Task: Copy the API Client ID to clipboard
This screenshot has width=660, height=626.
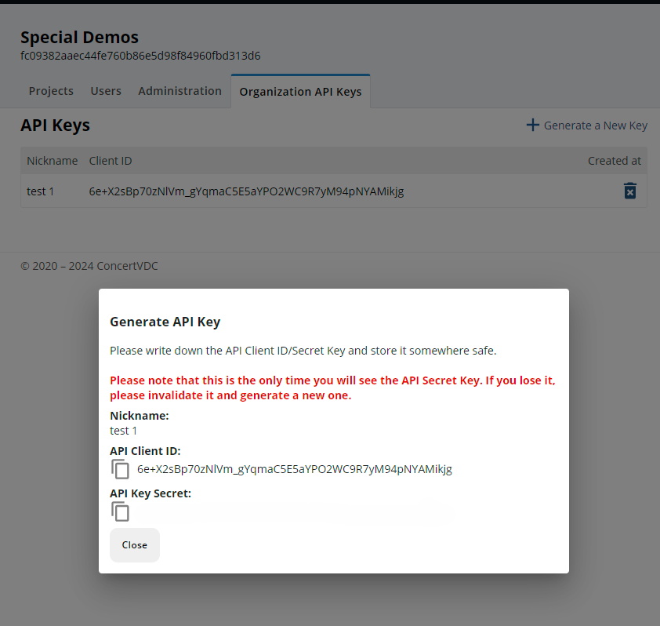Action: coord(120,469)
